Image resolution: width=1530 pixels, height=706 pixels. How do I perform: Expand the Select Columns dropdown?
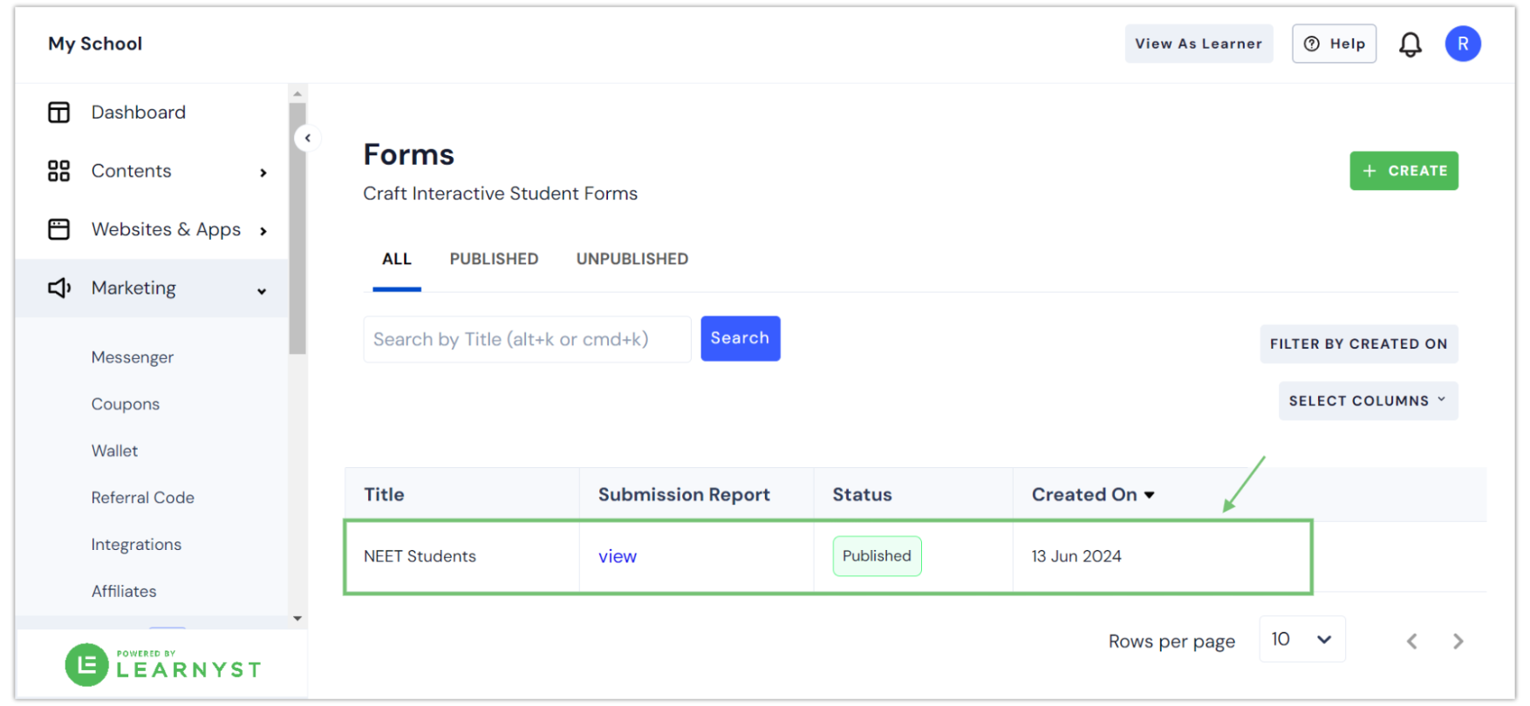pyautogui.click(x=1367, y=400)
